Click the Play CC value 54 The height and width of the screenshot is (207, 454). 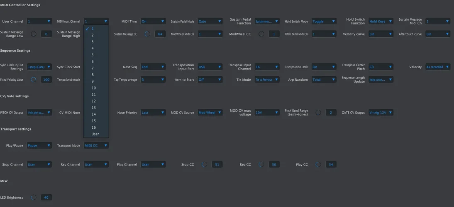(331, 164)
